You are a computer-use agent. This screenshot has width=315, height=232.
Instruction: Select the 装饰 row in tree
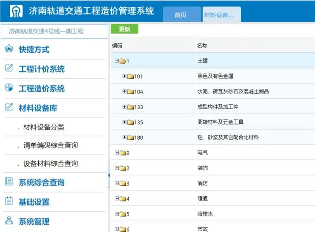click(x=202, y=168)
